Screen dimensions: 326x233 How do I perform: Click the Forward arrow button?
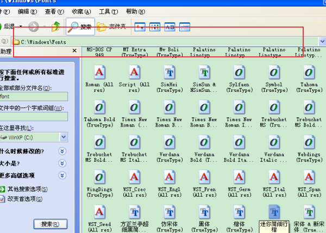34,27
